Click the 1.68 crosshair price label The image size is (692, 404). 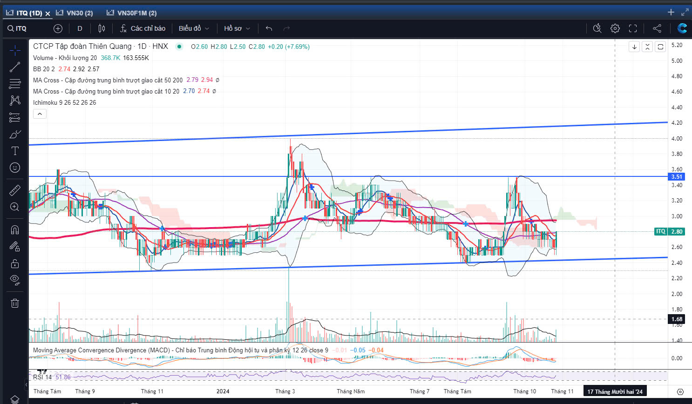click(x=676, y=319)
